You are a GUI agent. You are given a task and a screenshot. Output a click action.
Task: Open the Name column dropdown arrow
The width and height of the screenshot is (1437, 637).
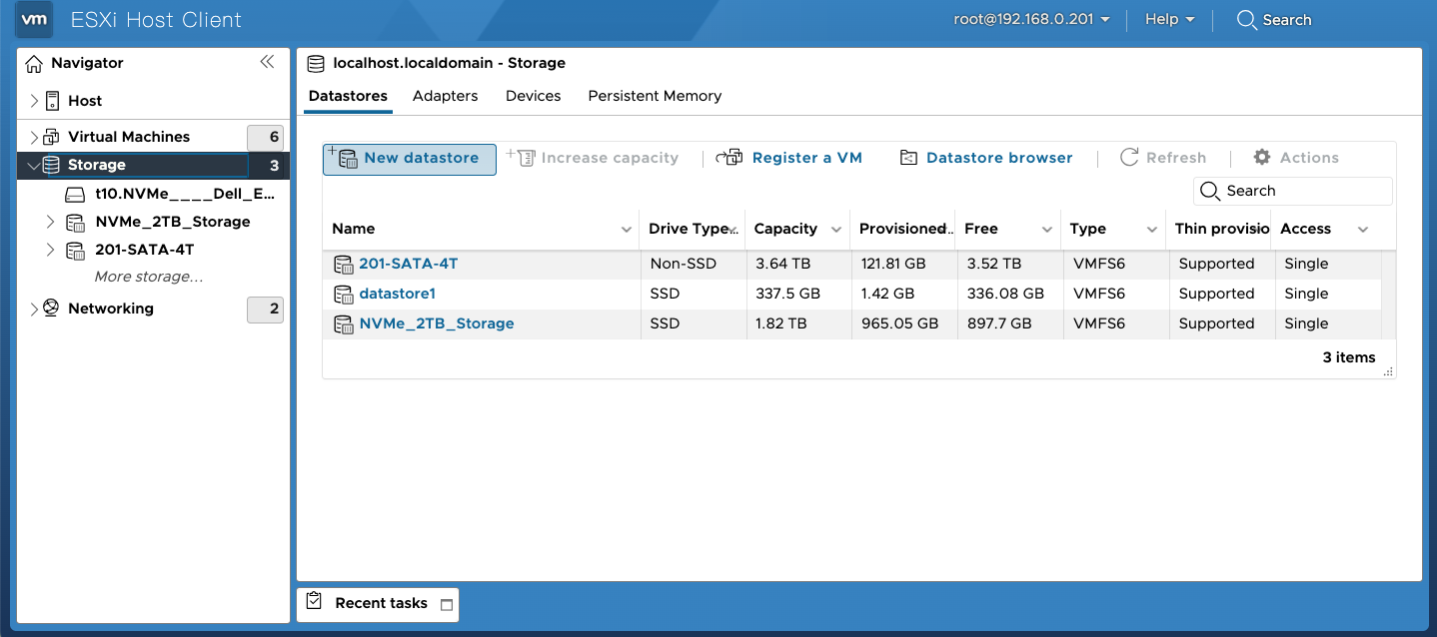tap(627, 230)
